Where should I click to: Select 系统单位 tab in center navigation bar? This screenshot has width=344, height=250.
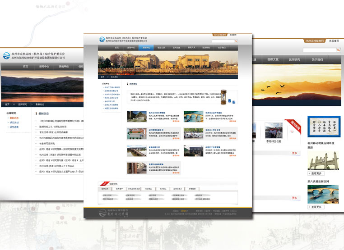146,47
